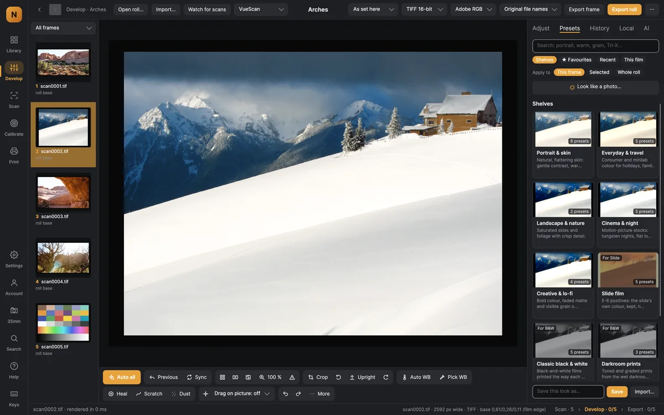Click the Export frame button
The image size is (664, 415).
click(x=584, y=9)
